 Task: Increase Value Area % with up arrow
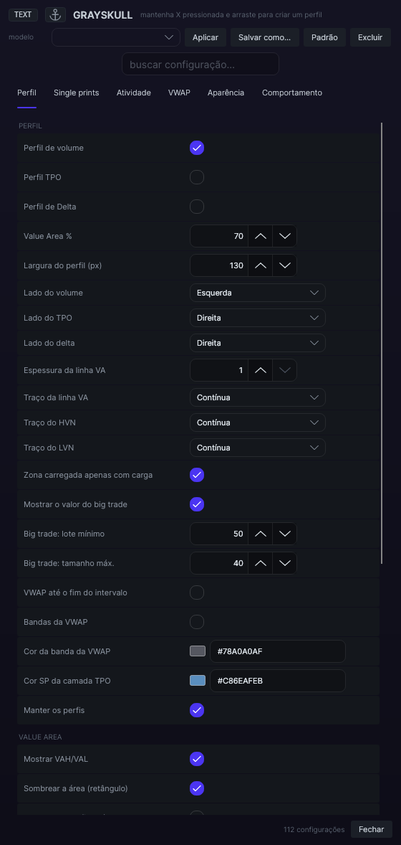(261, 236)
